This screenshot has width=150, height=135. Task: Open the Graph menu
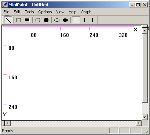86,12
